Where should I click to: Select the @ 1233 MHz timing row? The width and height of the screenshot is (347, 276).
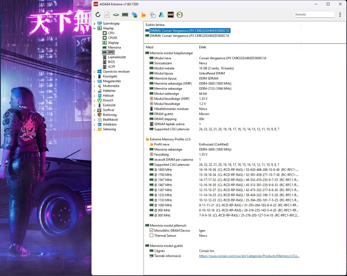tap(222, 195)
